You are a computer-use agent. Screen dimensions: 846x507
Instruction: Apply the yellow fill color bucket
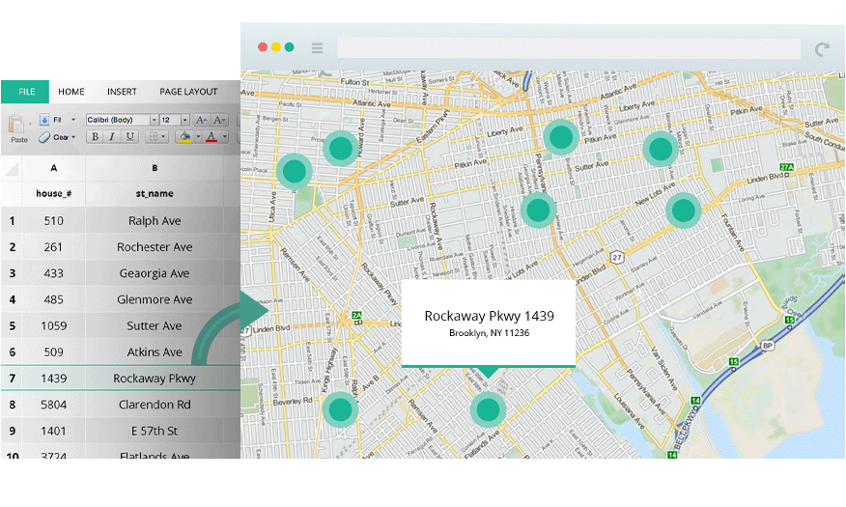tap(185, 137)
